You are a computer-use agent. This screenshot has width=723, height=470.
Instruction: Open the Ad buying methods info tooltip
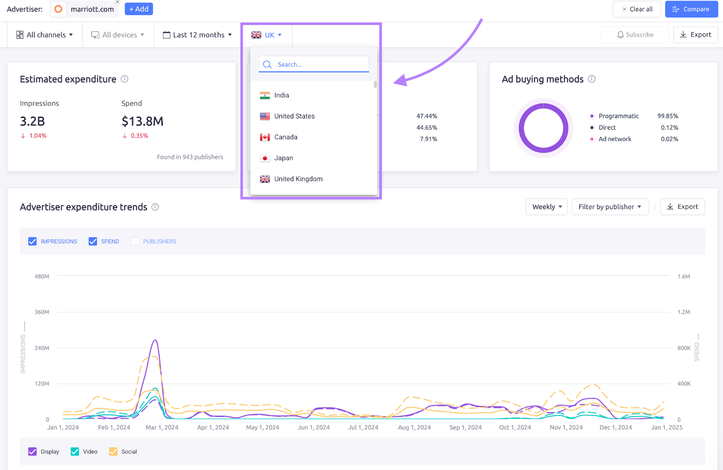592,79
